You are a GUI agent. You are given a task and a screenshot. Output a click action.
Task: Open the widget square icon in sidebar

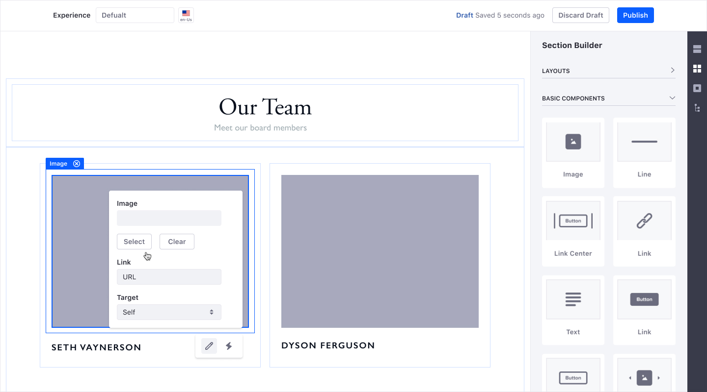pos(697,88)
